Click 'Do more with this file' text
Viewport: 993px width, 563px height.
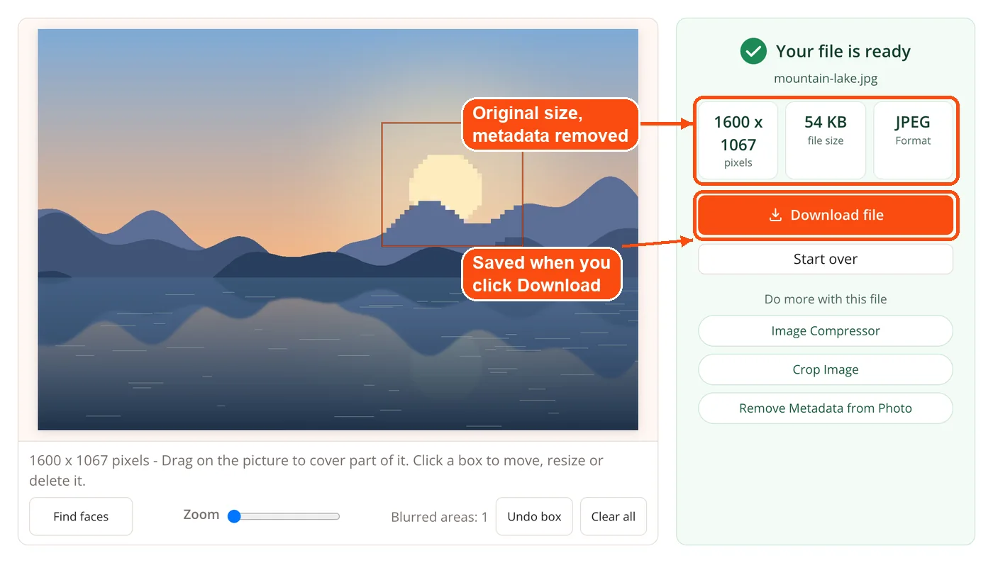[x=826, y=299]
